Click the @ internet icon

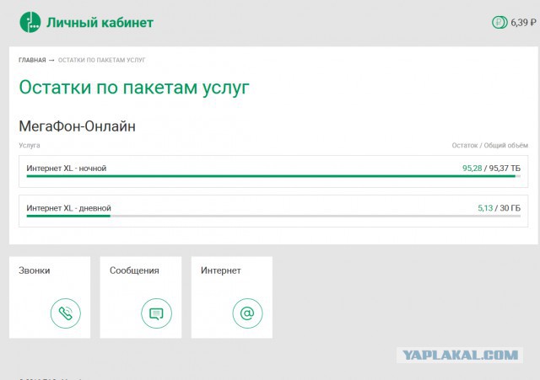(x=247, y=313)
